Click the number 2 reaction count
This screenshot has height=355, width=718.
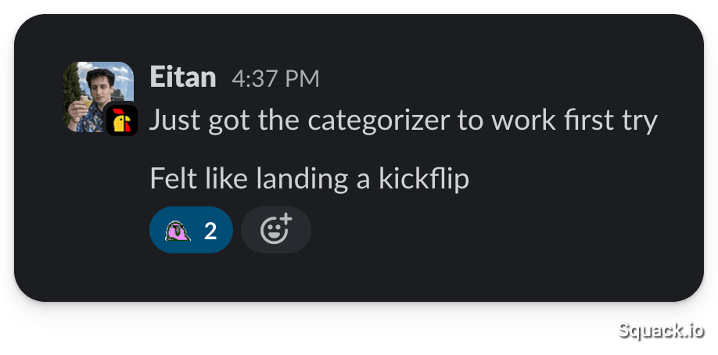tap(210, 231)
